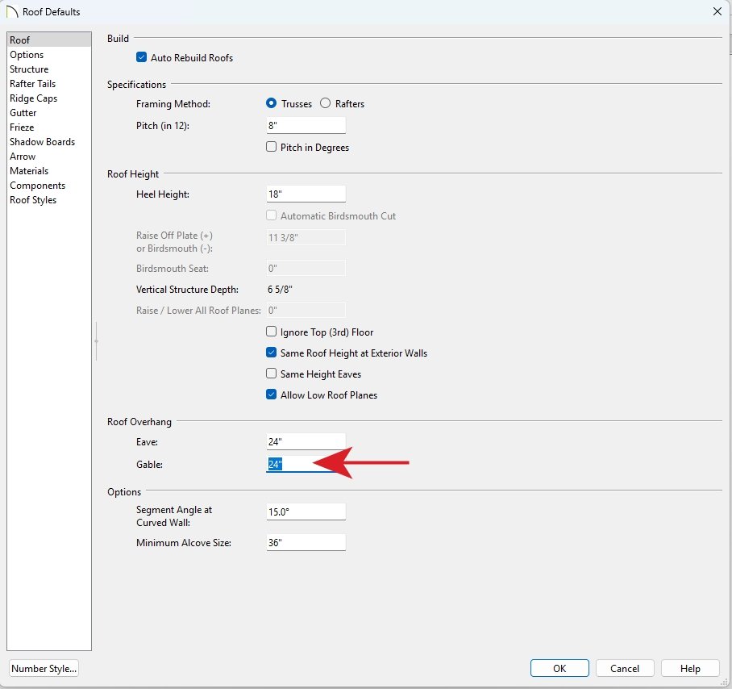Select the Roof panel in sidebar

49,40
